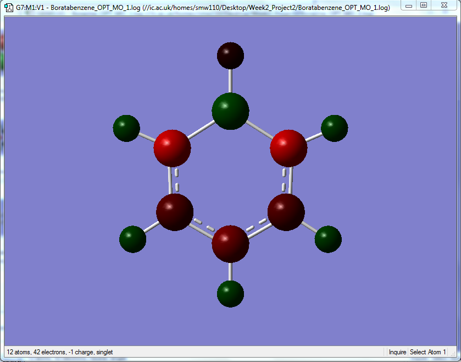This screenshot has width=461, height=362.
Task: Select the dark red atom at ring bottom
Action: click(x=230, y=244)
